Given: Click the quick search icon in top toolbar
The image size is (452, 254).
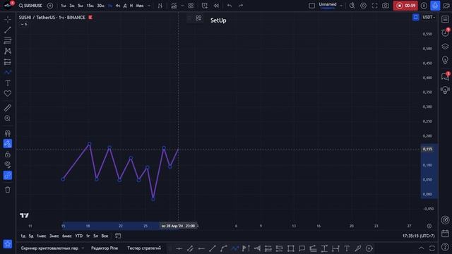Looking at the screenshot, I should pyautogui.click(x=352, y=6).
